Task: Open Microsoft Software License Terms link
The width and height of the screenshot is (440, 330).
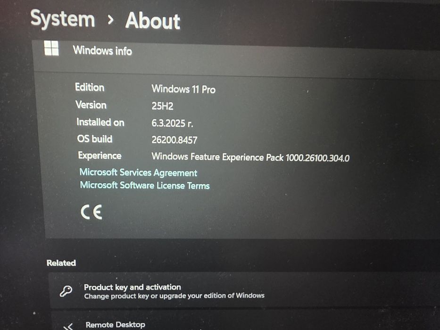Action: coord(145,185)
